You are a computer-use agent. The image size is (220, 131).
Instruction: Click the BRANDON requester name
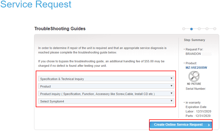(x=193, y=54)
